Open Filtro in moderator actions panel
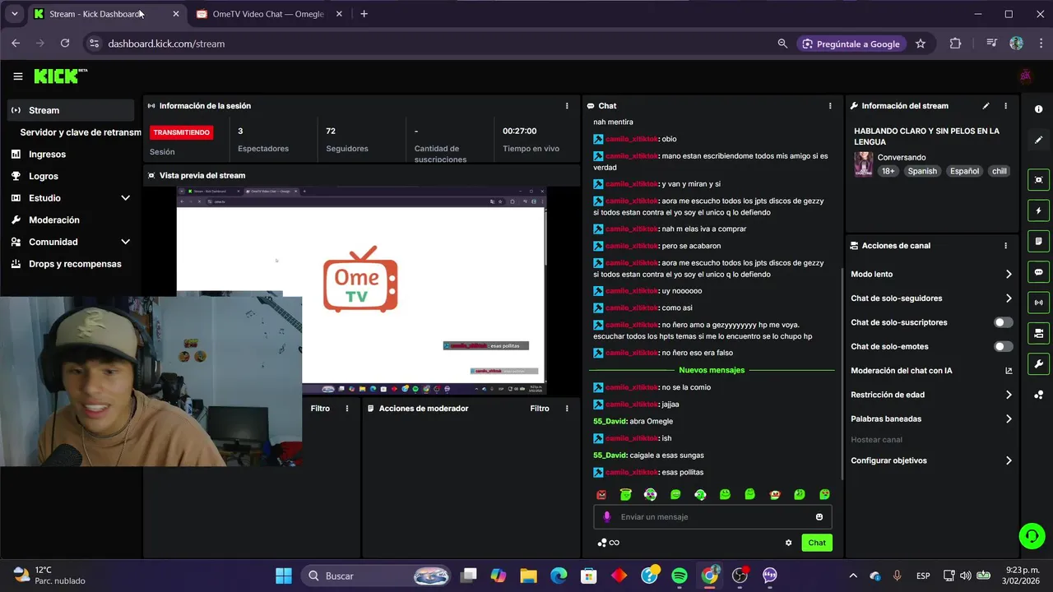 (540, 409)
